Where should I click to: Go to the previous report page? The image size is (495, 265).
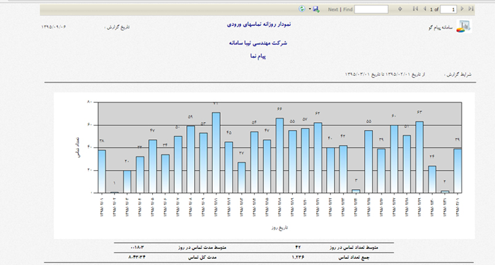423,9
